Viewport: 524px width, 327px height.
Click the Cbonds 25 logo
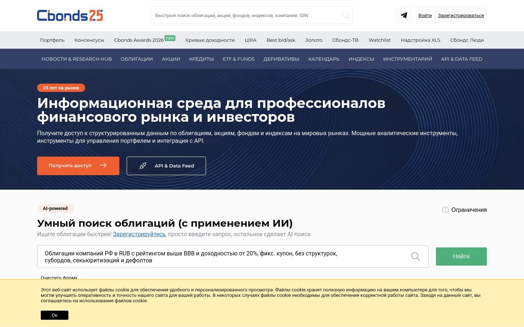[70, 15]
